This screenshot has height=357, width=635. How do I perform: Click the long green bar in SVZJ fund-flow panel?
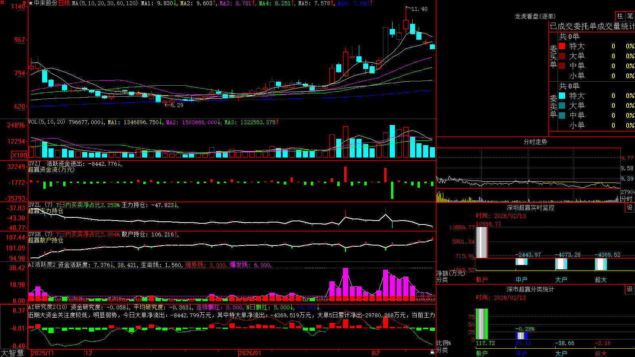tap(392, 190)
